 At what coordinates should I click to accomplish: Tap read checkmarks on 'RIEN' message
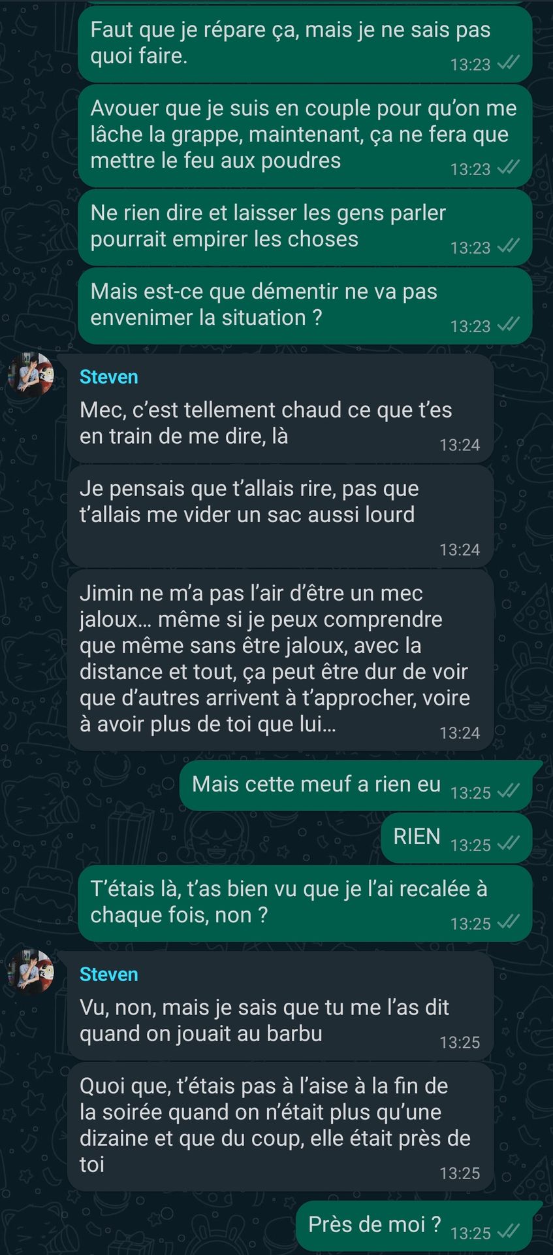[509, 844]
